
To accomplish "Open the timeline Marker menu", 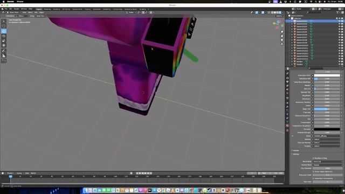I will pos(33,174).
